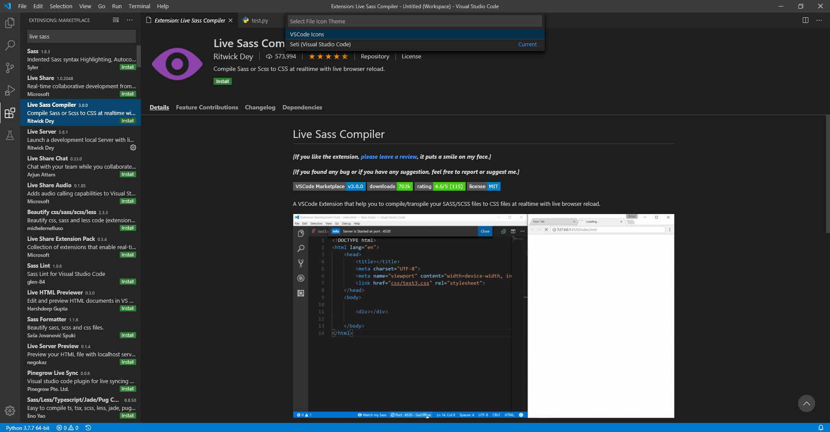Open the Run menu

pyautogui.click(x=117, y=6)
